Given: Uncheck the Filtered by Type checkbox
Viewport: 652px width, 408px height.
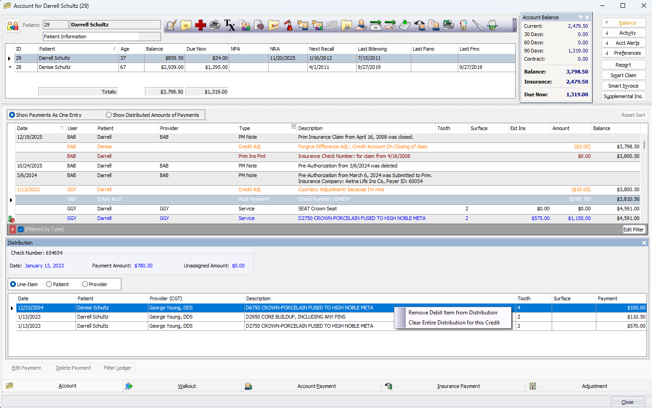Looking at the screenshot, I should tap(21, 229).
